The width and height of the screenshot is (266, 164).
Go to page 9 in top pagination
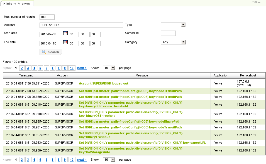(65, 68)
